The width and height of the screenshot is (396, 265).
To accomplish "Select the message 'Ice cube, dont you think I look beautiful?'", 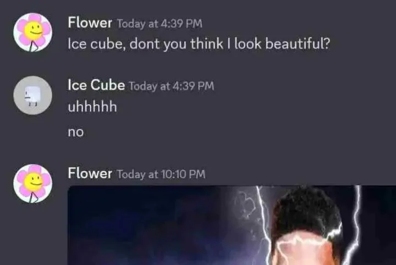I will pyautogui.click(x=199, y=44).
